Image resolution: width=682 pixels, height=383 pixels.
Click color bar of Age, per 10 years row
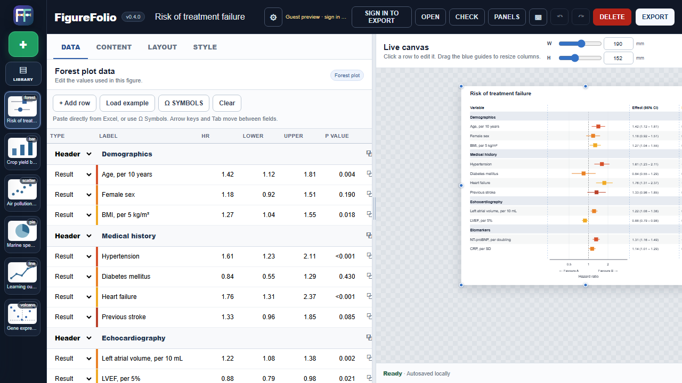coord(97,174)
